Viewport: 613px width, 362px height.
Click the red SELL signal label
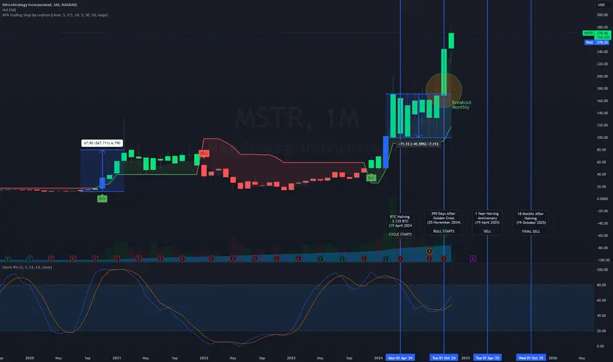[x=204, y=153]
